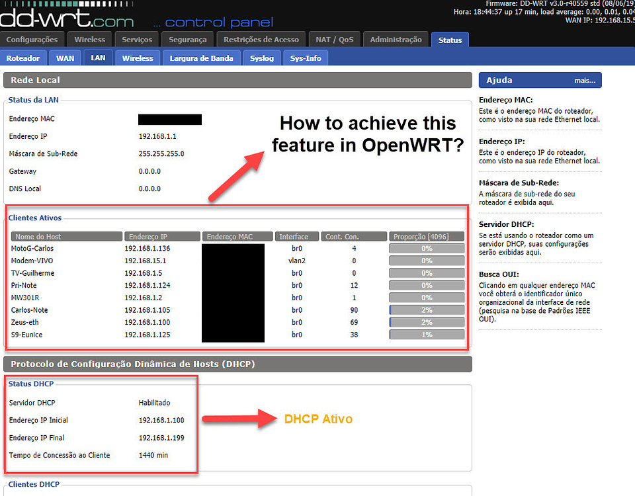Open the Largura de Banda sub-tab
635x496 pixels.
[x=201, y=58]
